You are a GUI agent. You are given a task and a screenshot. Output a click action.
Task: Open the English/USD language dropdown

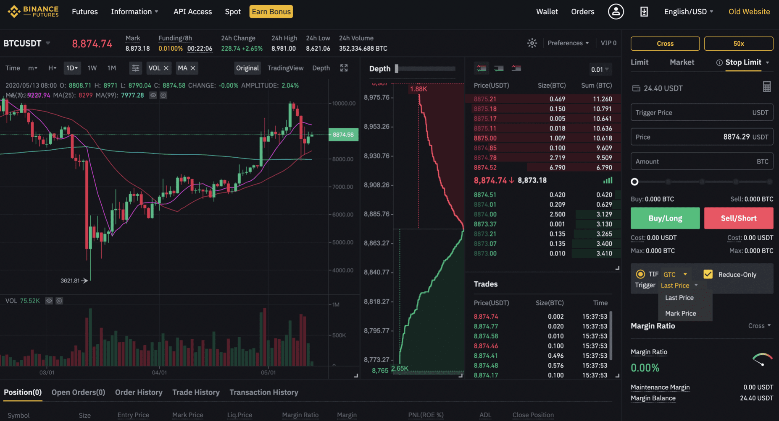pyautogui.click(x=689, y=11)
